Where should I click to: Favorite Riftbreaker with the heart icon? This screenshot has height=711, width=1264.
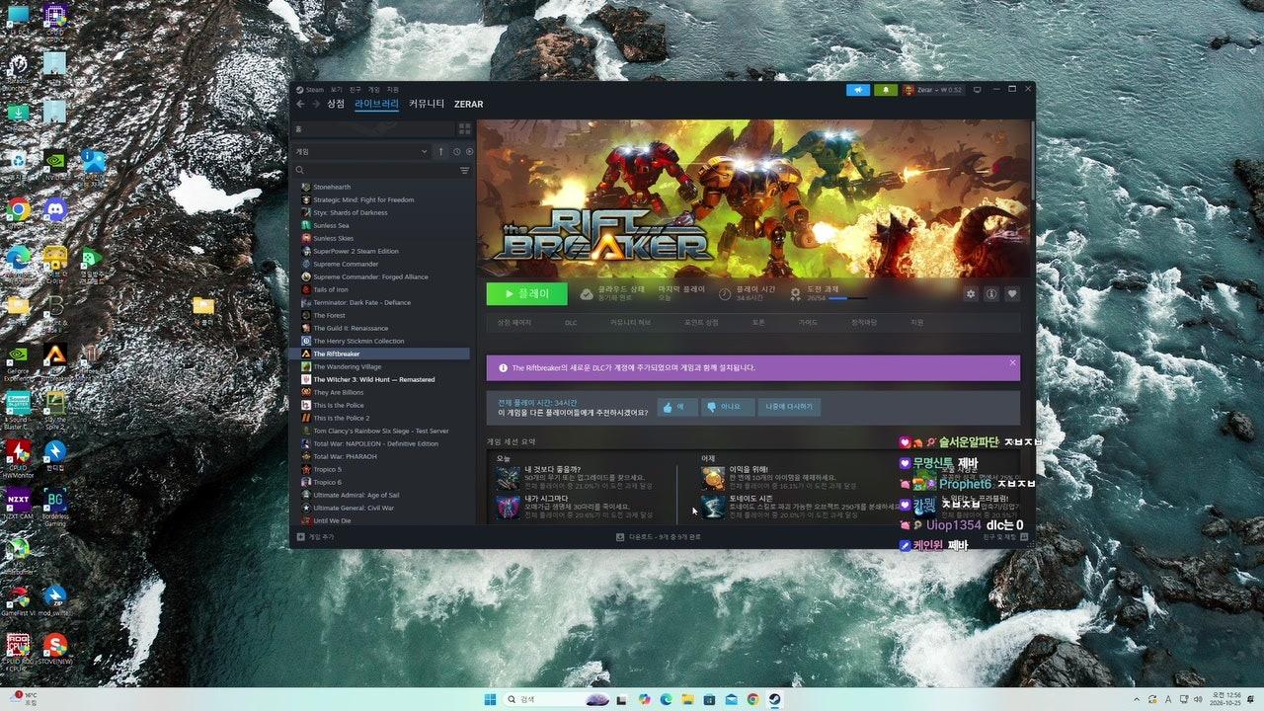coord(1012,293)
